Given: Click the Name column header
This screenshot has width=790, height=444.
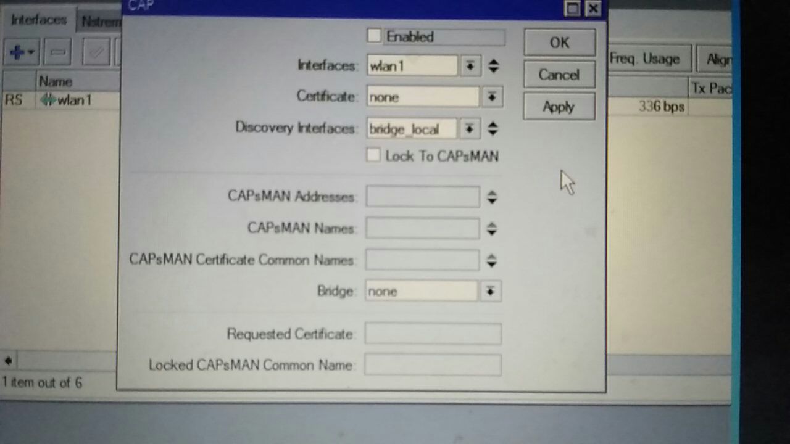Looking at the screenshot, I should click(x=78, y=81).
